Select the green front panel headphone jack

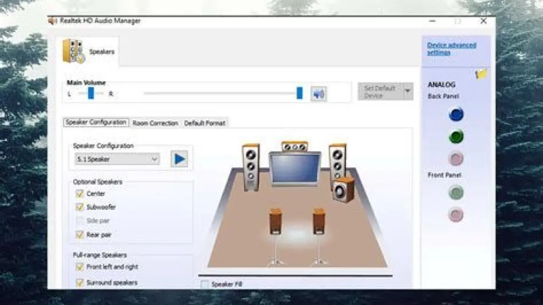click(x=456, y=193)
